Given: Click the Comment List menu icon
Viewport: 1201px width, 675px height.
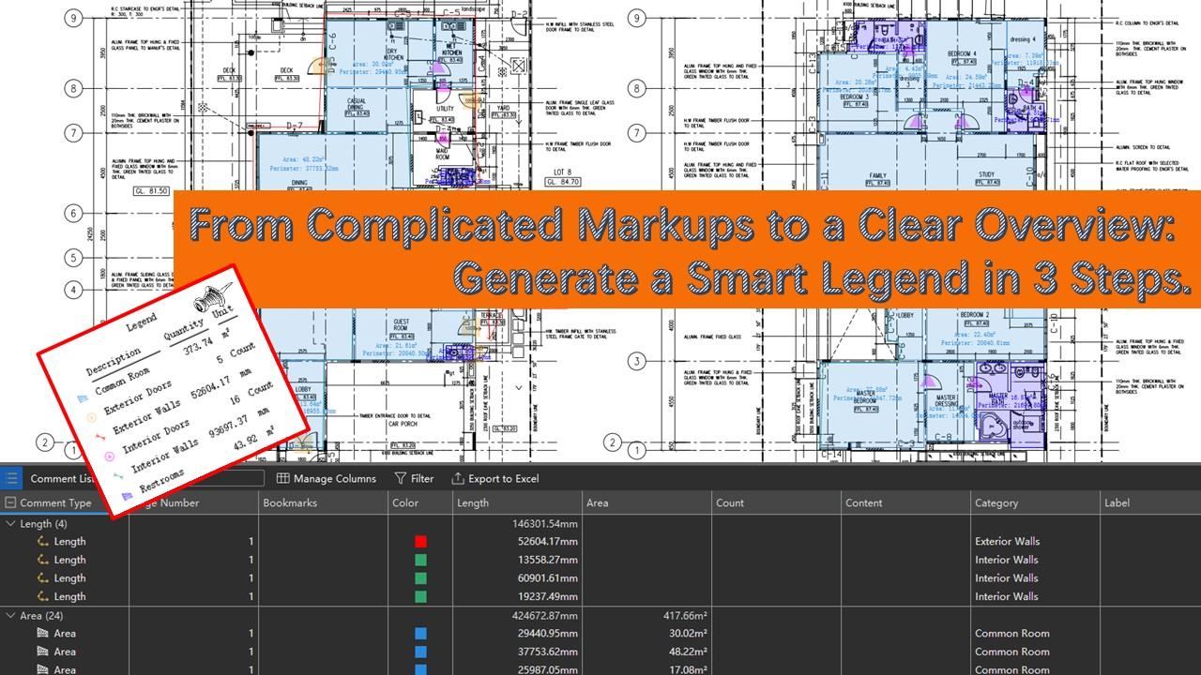Looking at the screenshot, I should pos(11,478).
